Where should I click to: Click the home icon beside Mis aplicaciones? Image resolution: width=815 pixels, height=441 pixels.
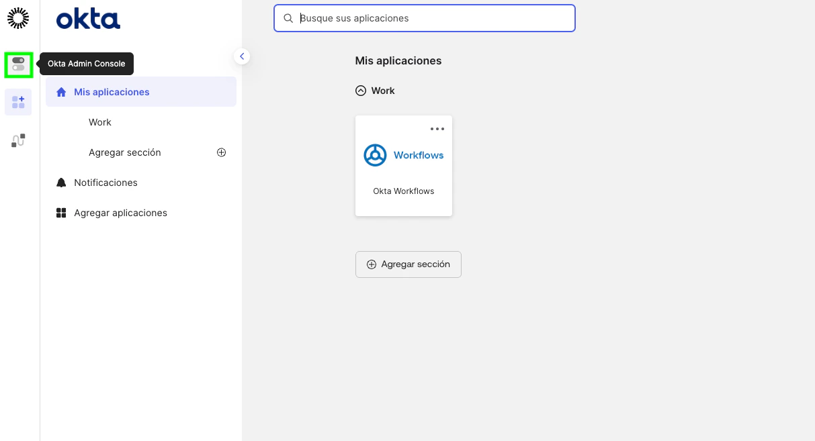tap(62, 92)
